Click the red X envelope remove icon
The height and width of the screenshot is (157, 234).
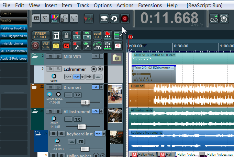pos(77,46)
